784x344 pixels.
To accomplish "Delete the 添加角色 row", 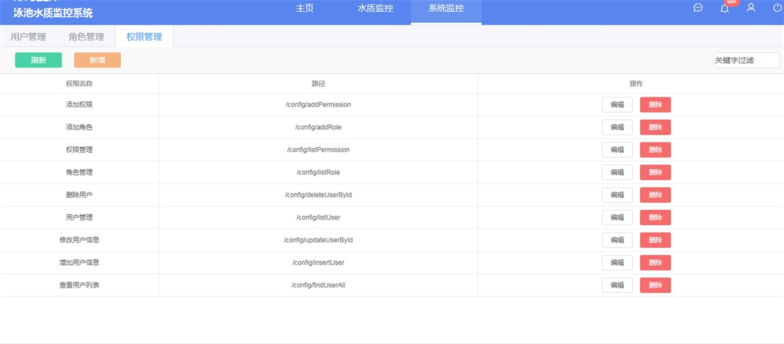I will click(655, 127).
